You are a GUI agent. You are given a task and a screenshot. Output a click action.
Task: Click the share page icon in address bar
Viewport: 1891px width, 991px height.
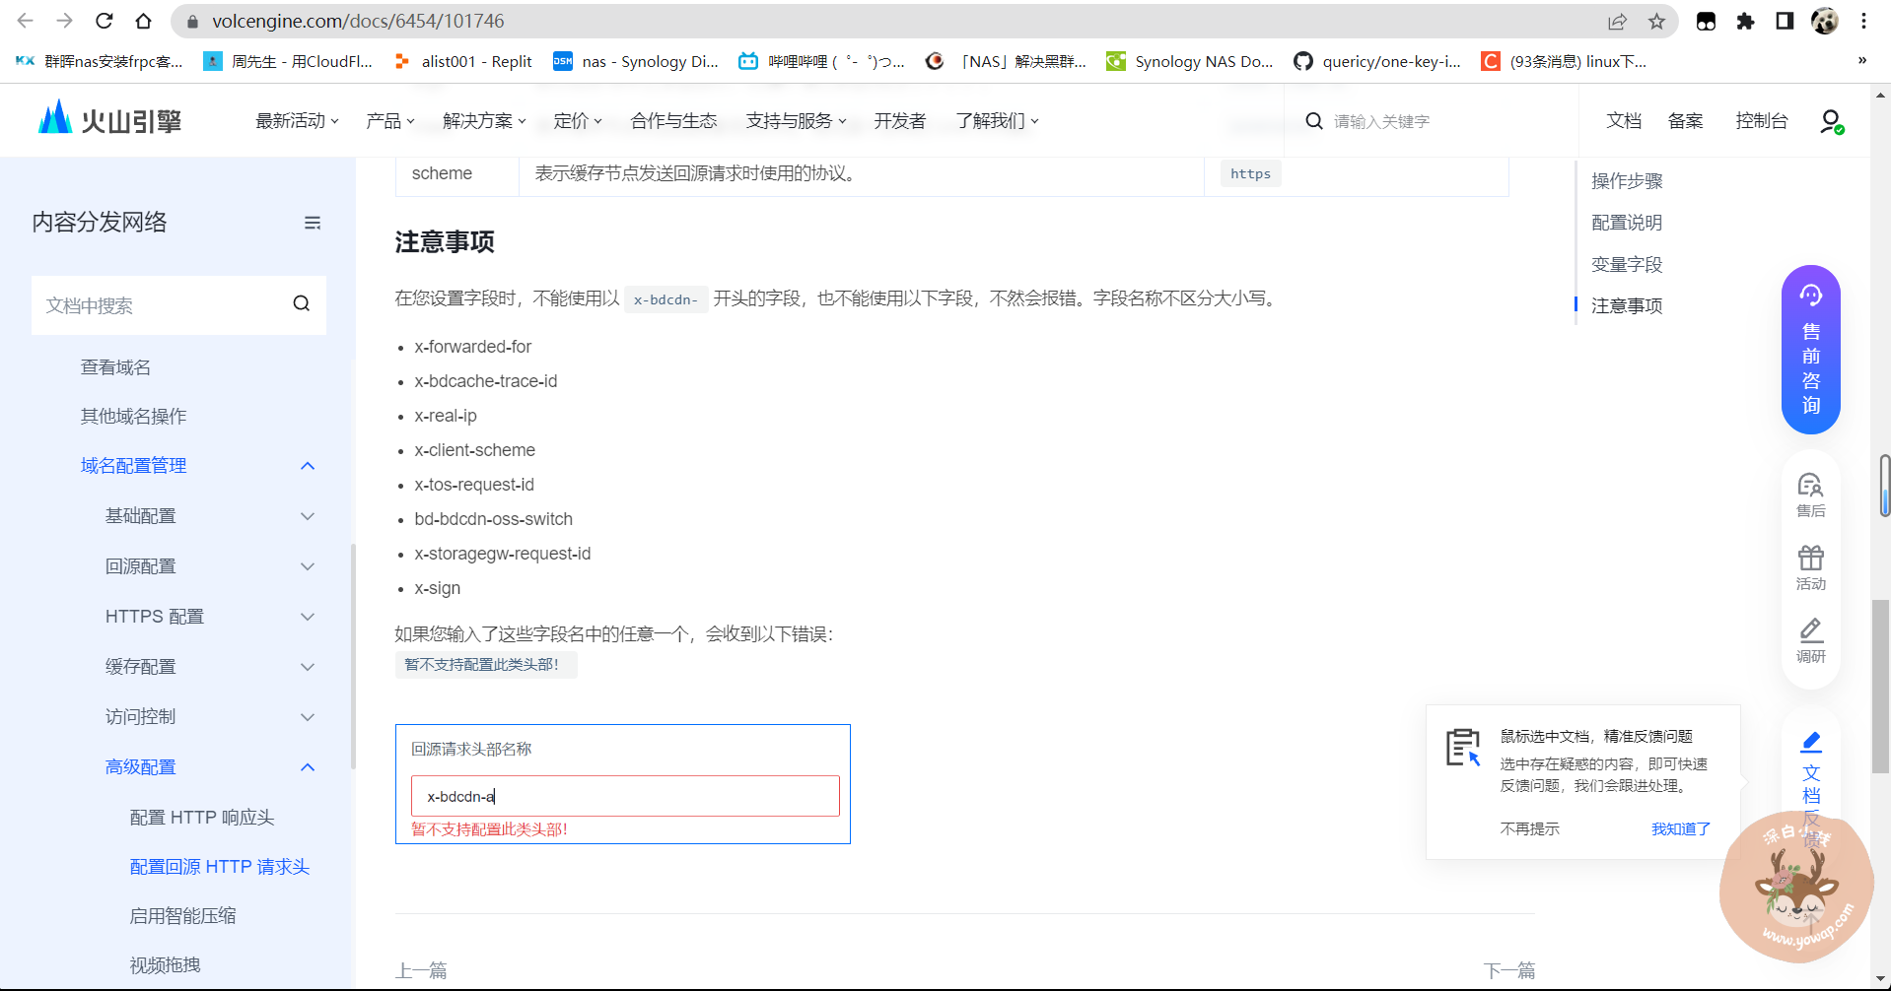click(1617, 21)
